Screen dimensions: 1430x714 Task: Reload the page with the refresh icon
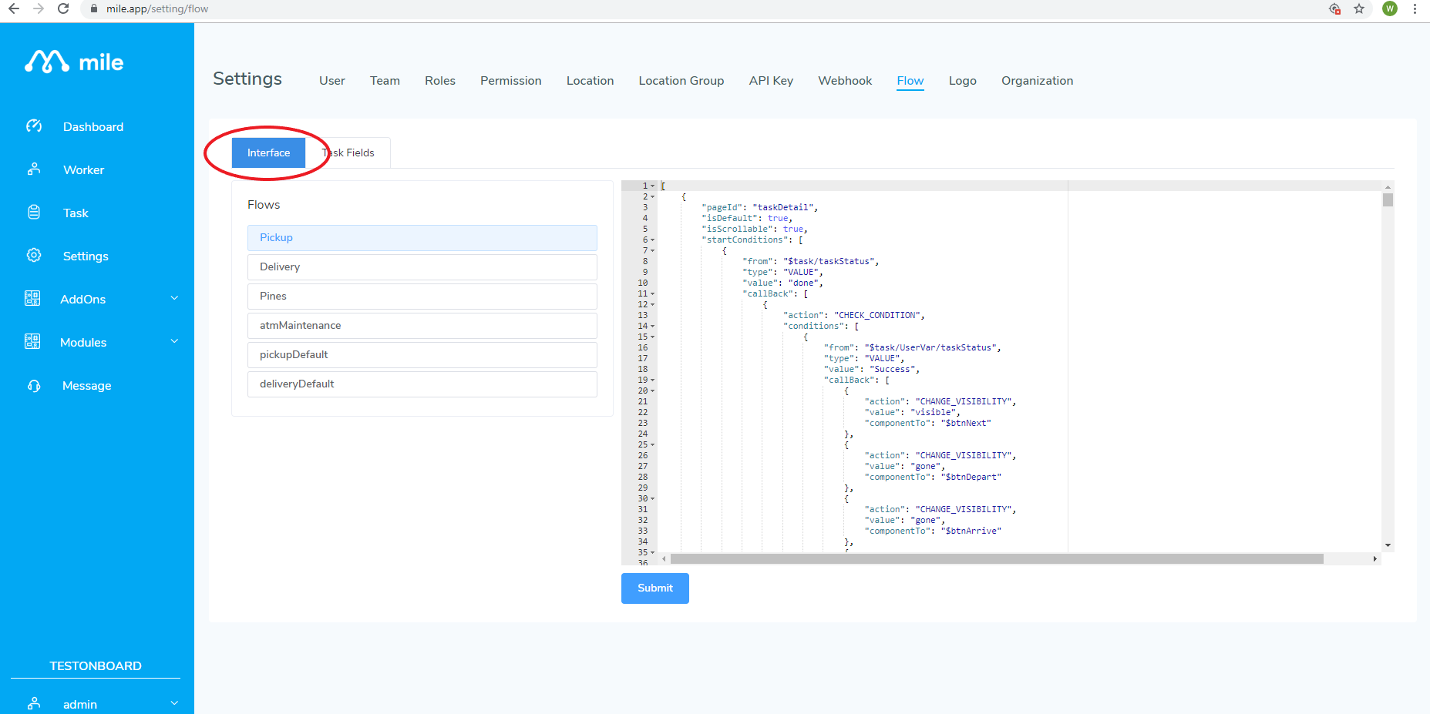pyautogui.click(x=63, y=8)
